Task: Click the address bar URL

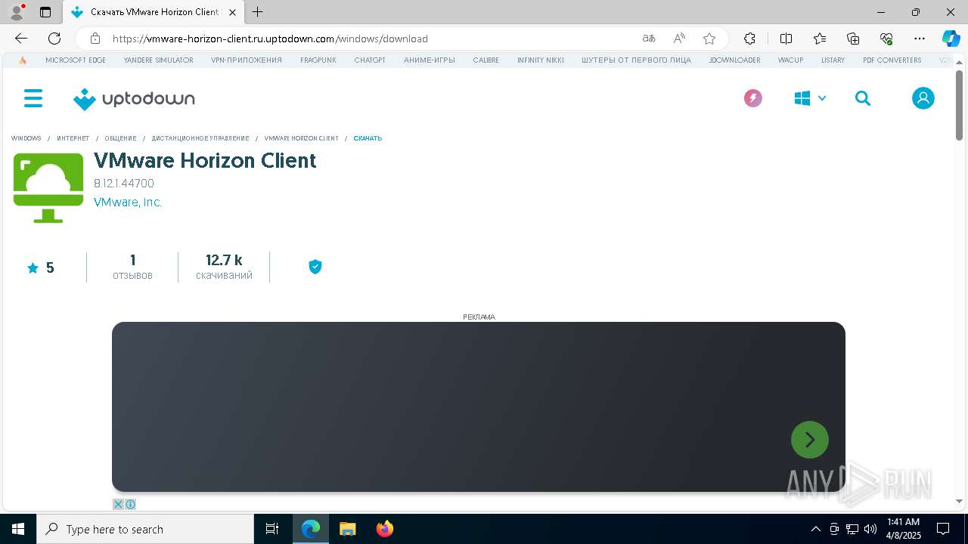Action: (x=270, y=39)
